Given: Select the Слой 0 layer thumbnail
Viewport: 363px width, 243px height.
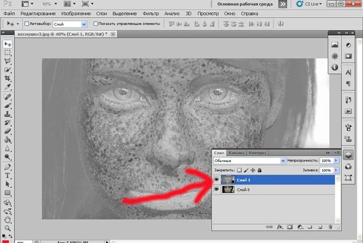Looking at the screenshot, I should point(228,190).
